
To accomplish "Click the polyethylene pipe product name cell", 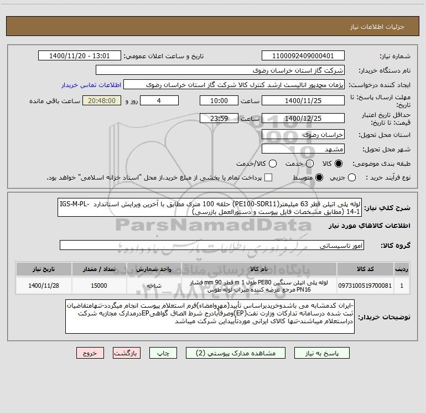I will pyautogui.click(x=259, y=285).
